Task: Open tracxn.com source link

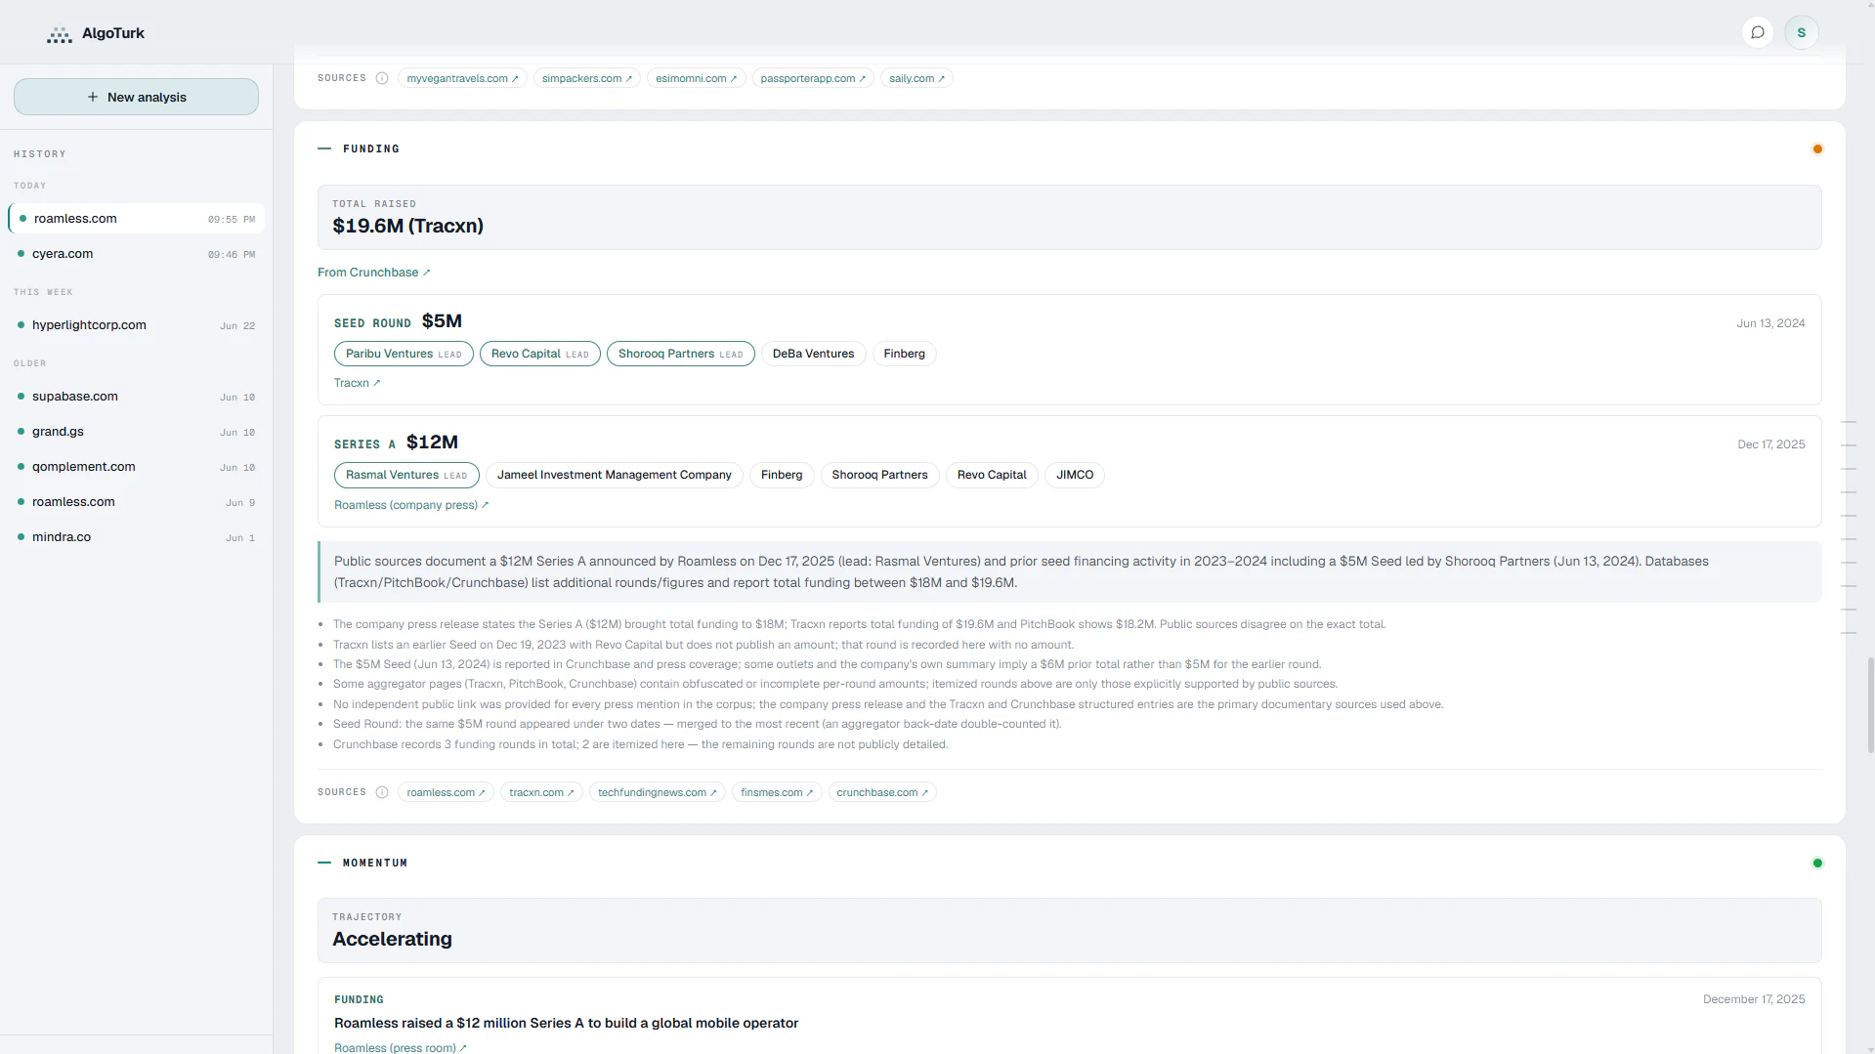Action: [x=541, y=792]
